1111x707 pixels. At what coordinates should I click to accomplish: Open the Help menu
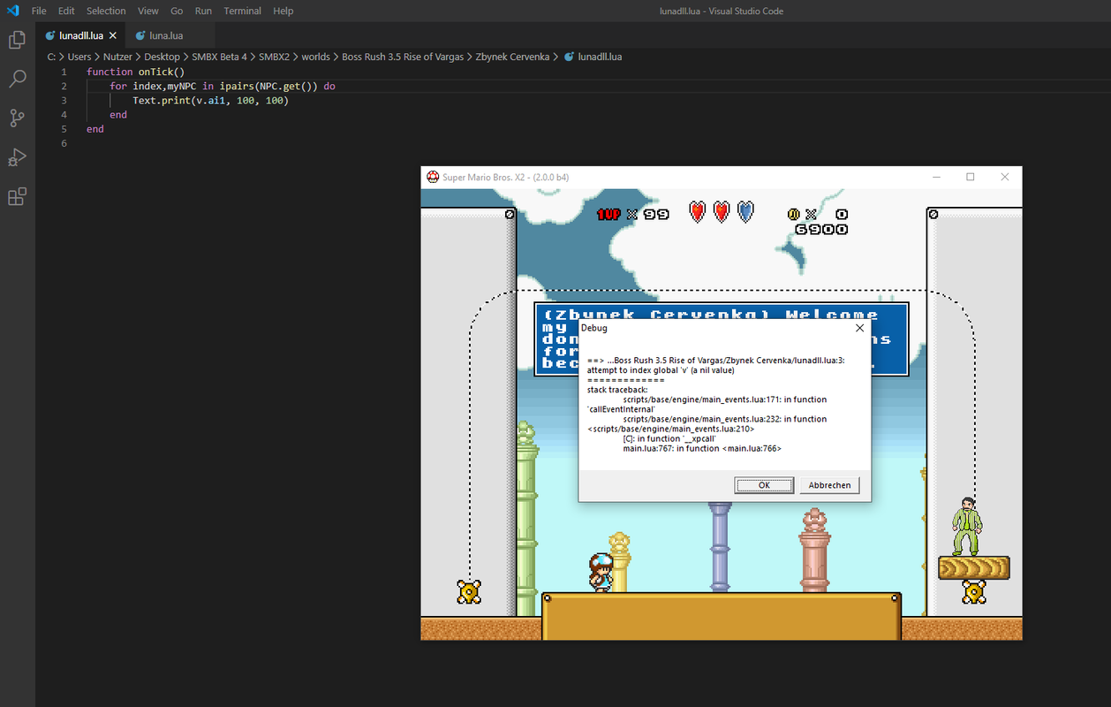pyautogui.click(x=283, y=11)
